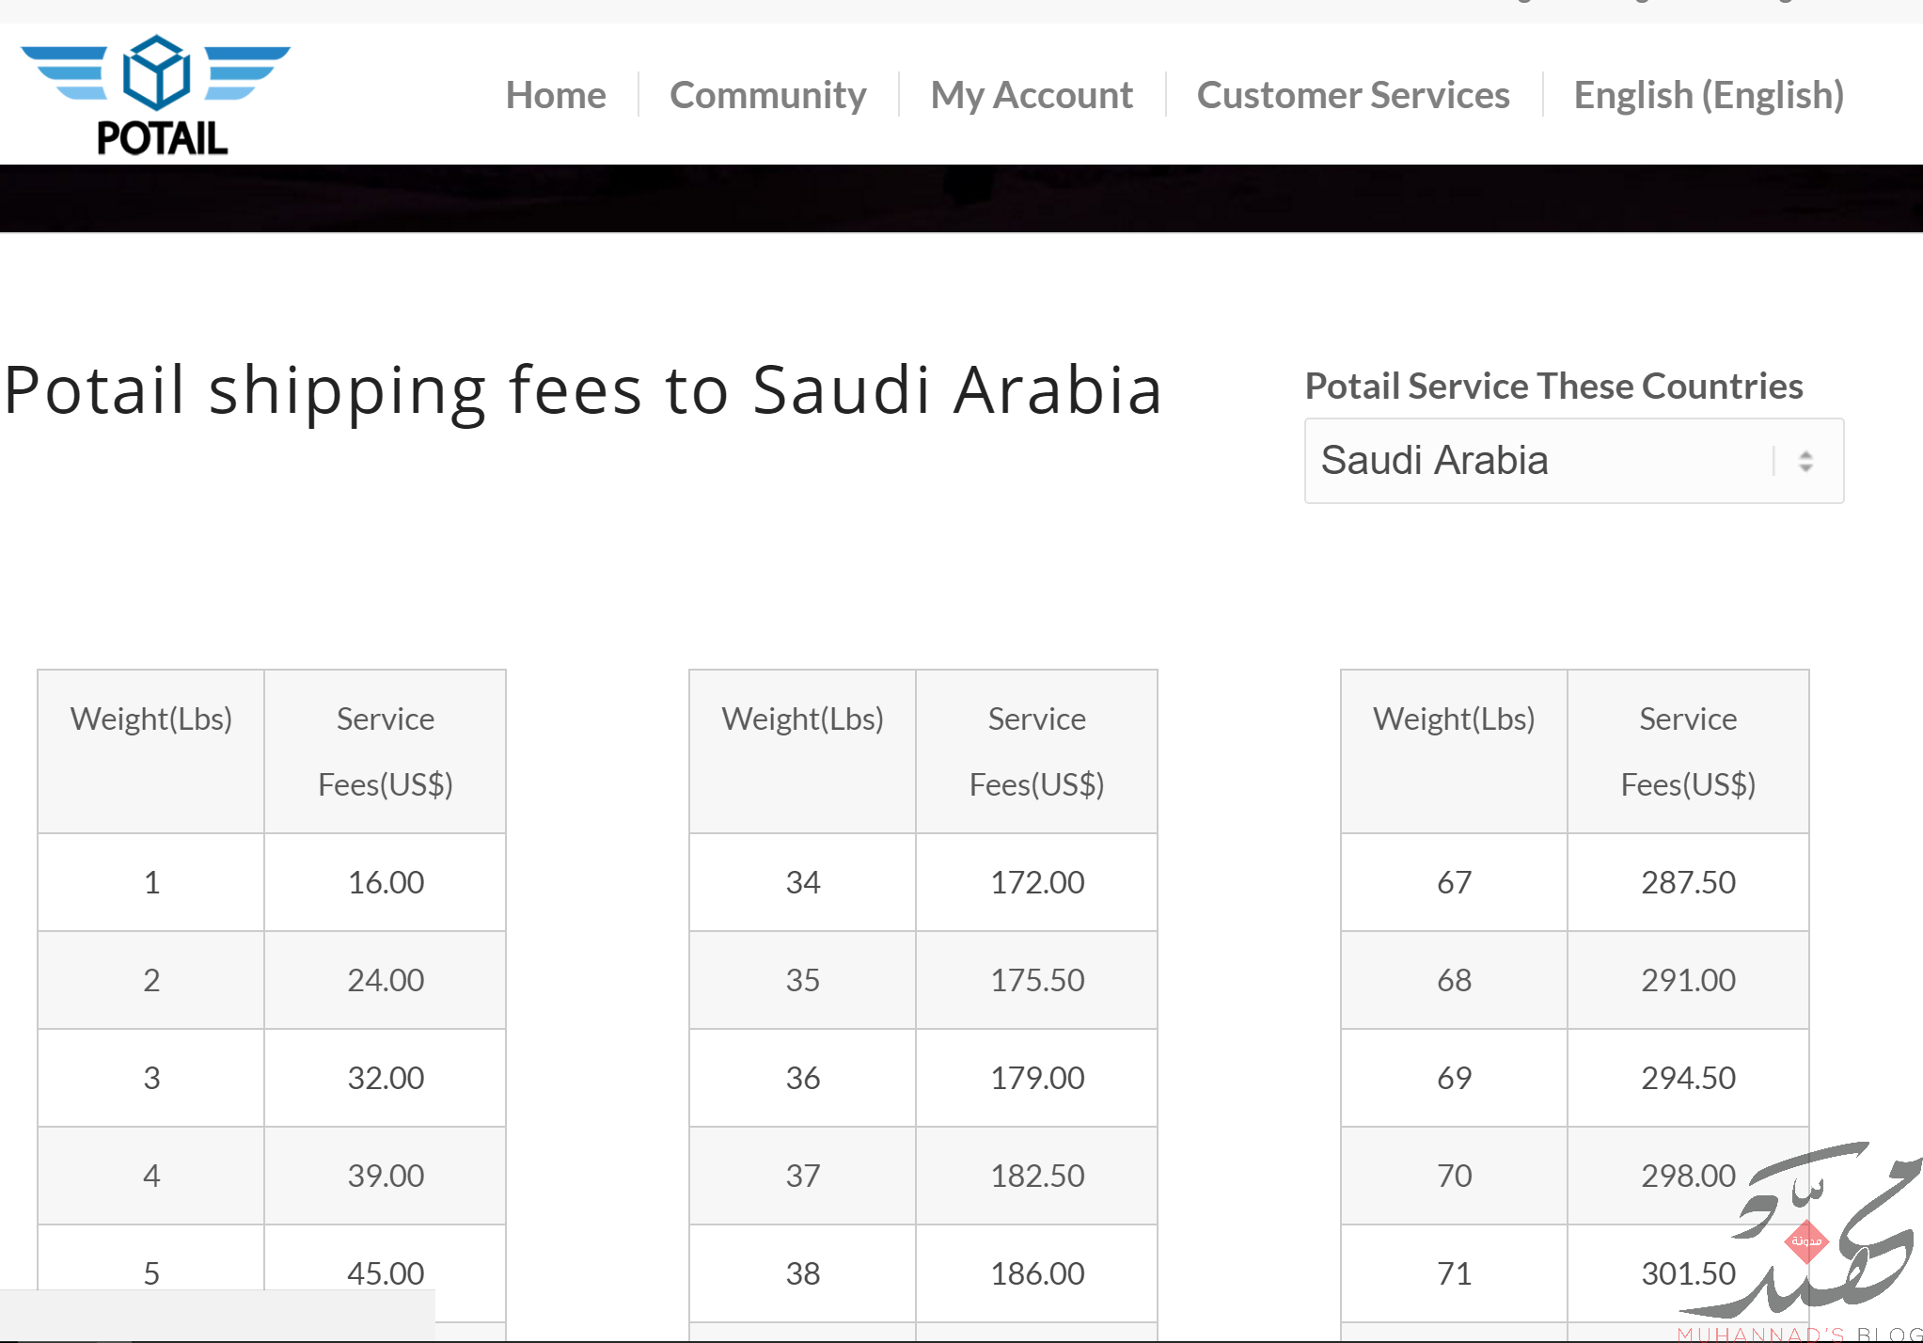Click the country dropdown stepper arrows

pos(1805,461)
